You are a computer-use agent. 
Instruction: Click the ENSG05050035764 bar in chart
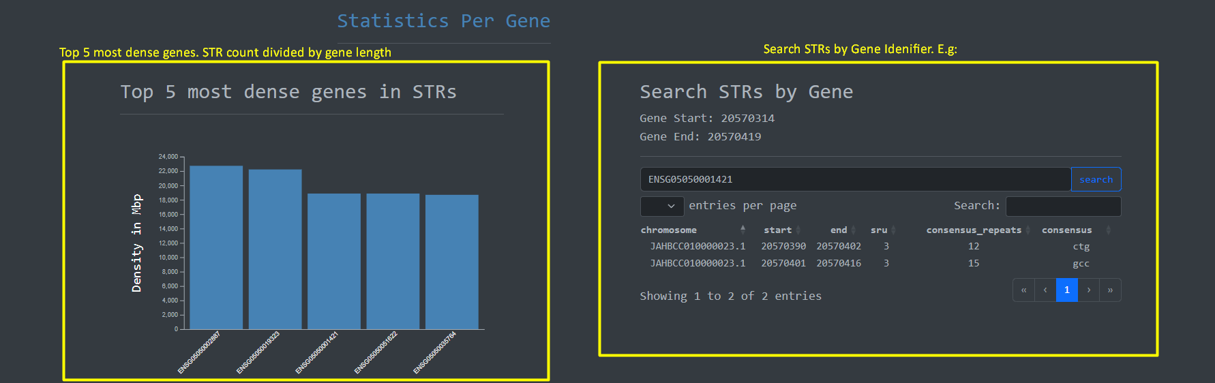(x=452, y=262)
